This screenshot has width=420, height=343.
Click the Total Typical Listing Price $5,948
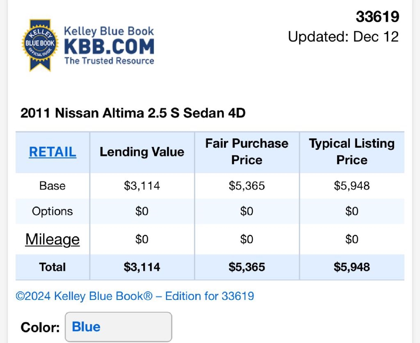352,267
